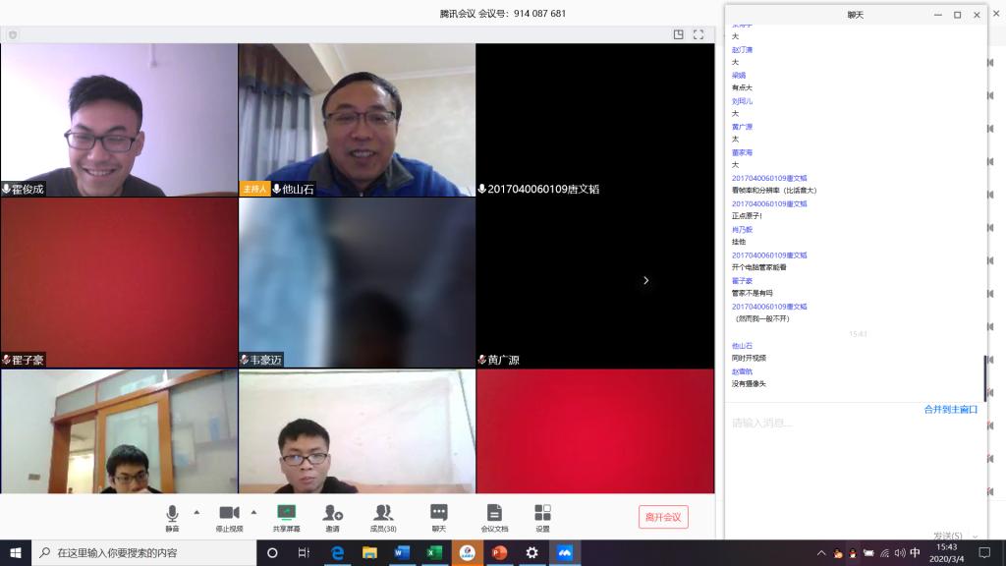Open the 邀请 invite icon
Screen dimensions: 1006x566
333,515
